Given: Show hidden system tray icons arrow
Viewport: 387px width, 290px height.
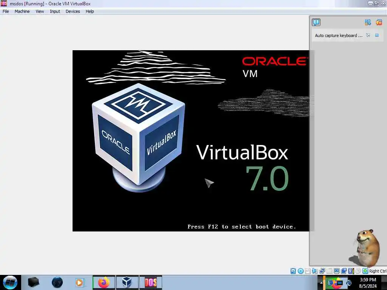Looking at the screenshot, I should (x=321, y=282).
